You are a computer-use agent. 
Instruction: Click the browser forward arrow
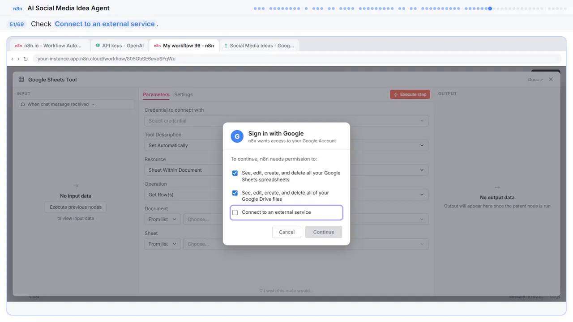18,59
